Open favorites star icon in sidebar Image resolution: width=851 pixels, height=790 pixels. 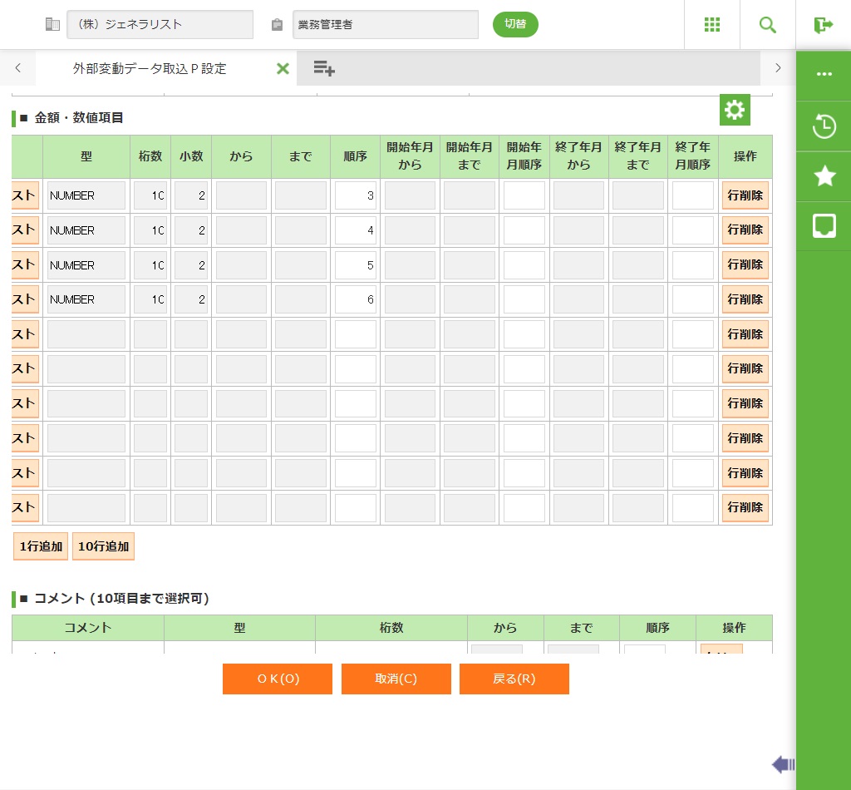(x=824, y=175)
